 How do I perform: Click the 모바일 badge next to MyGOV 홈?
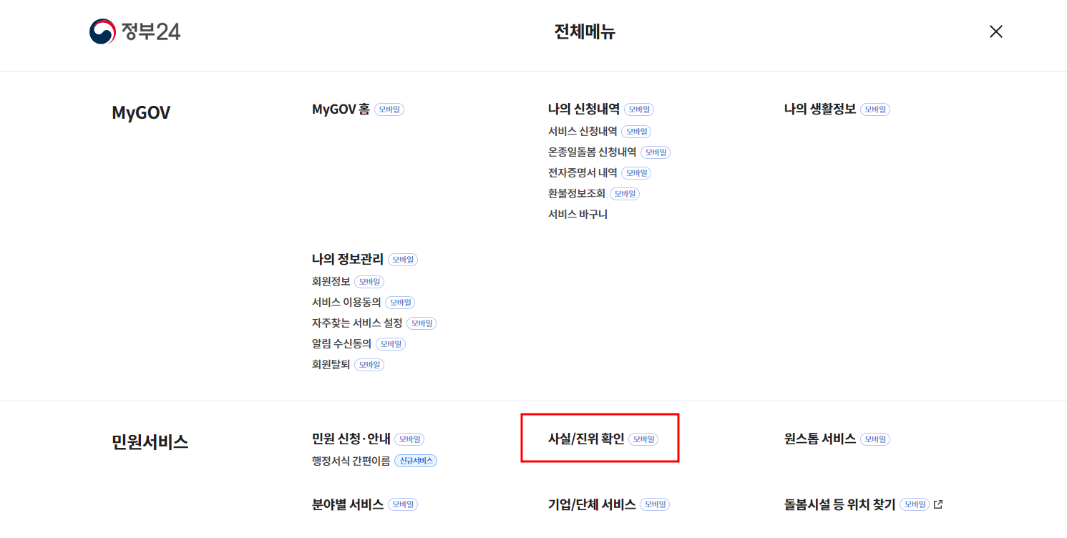pos(389,109)
